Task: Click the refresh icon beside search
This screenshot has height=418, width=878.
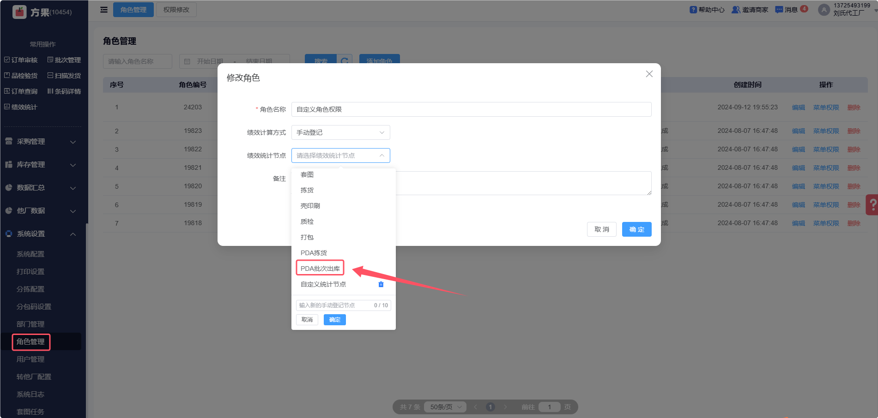Action: pyautogui.click(x=345, y=61)
